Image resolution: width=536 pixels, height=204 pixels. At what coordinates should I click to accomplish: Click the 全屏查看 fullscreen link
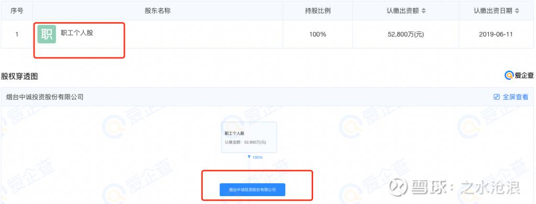click(515, 97)
